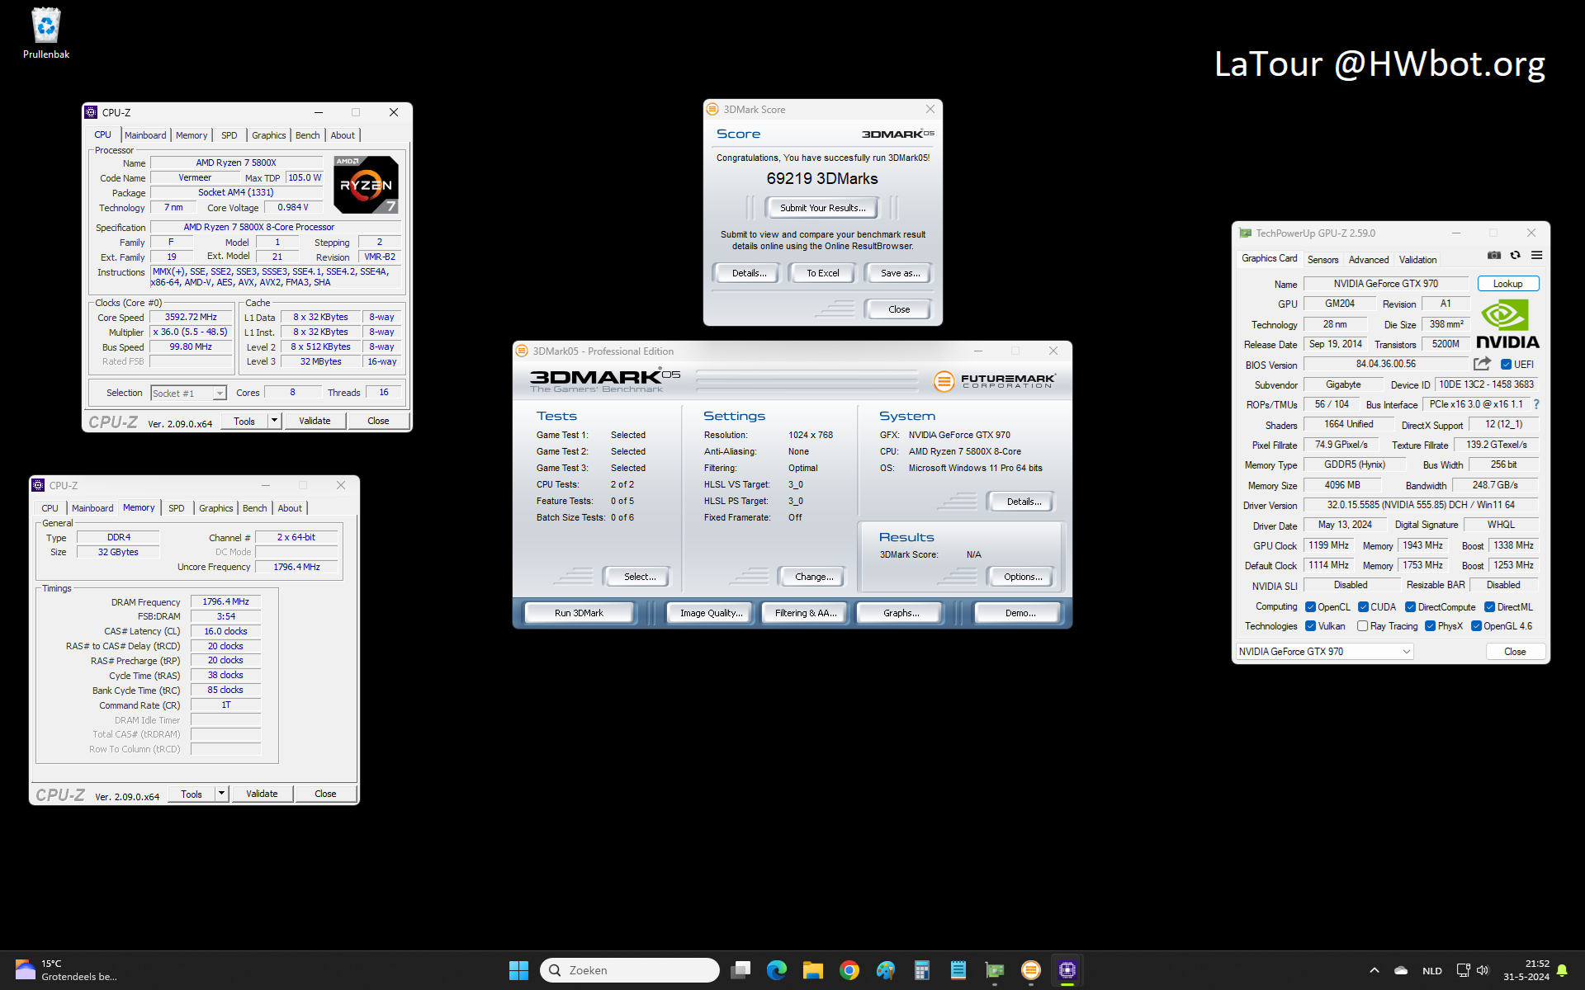Toggle the DirectML checkbox
This screenshot has height=990, width=1585.
tap(1489, 606)
